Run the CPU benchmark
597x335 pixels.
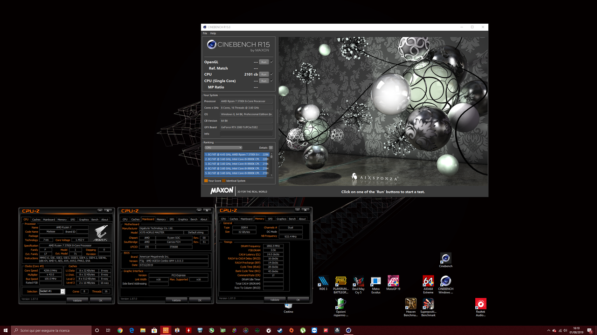pyautogui.click(x=264, y=74)
